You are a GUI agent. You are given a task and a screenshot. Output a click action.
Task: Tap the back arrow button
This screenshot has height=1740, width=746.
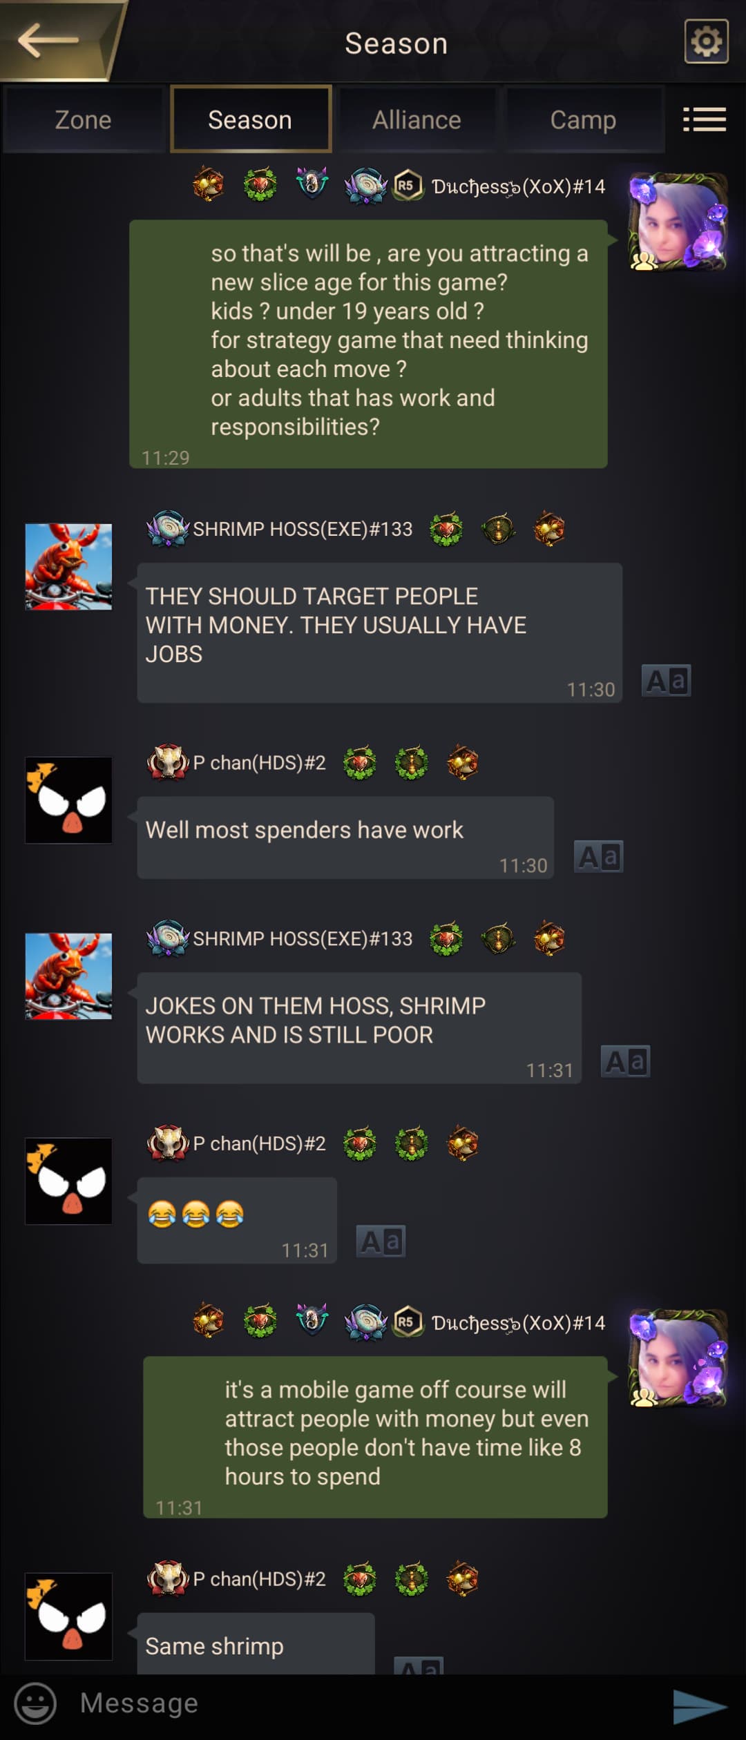pyautogui.click(x=48, y=40)
